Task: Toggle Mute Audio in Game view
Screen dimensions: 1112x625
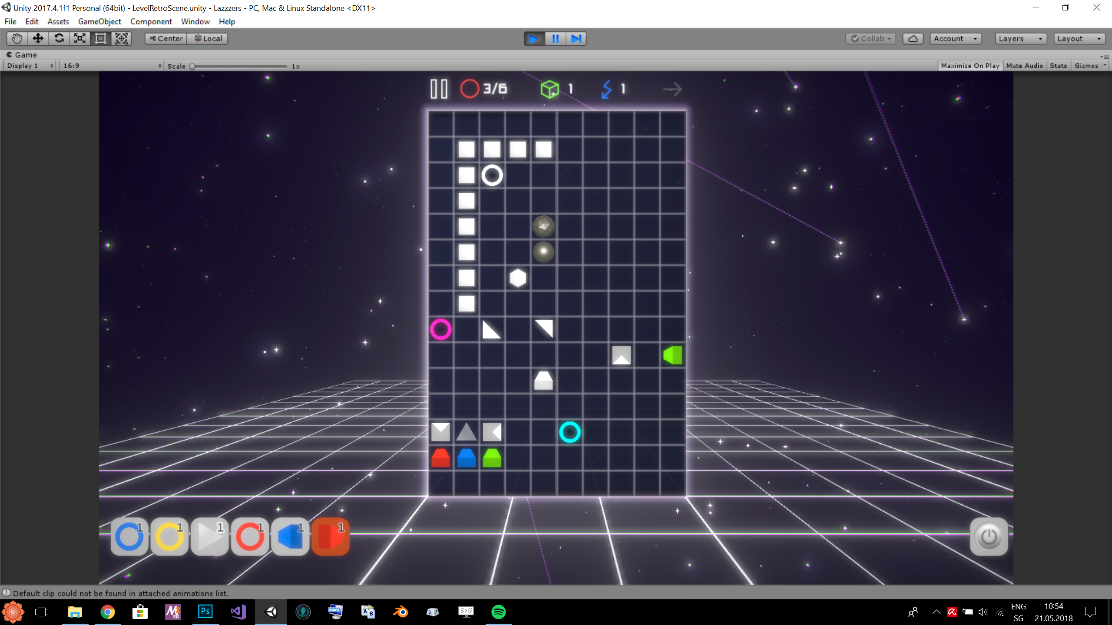Action: pyautogui.click(x=1024, y=66)
